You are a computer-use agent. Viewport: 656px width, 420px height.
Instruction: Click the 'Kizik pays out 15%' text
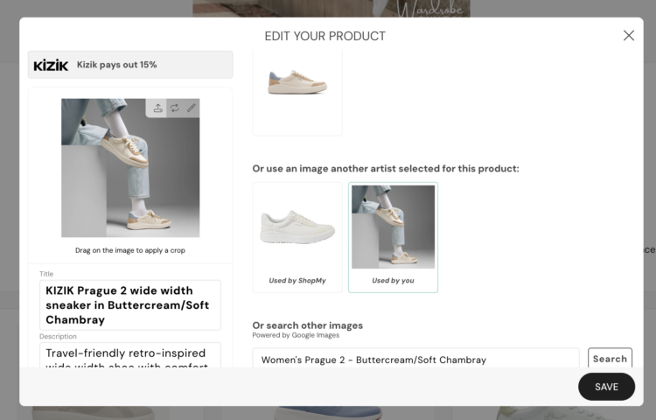[x=116, y=65]
